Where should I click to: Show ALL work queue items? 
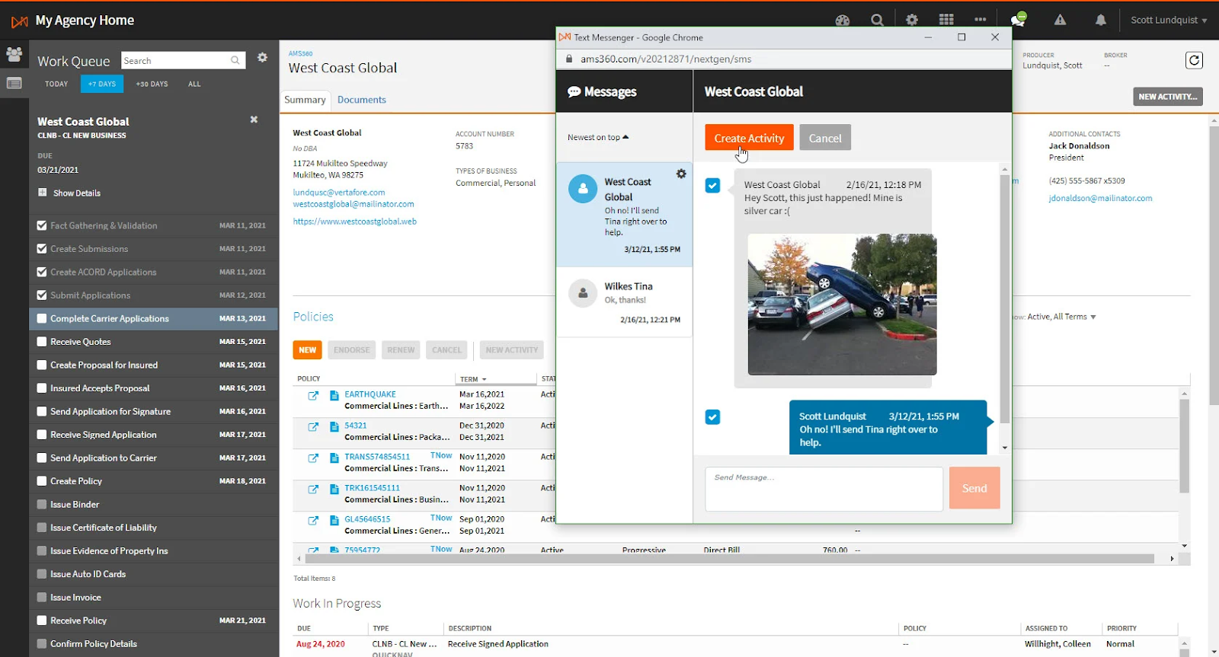tap(194, 84)
